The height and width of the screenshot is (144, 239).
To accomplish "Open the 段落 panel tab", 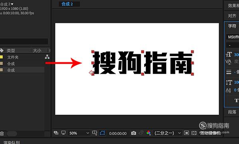I will [x=232, y=112].
